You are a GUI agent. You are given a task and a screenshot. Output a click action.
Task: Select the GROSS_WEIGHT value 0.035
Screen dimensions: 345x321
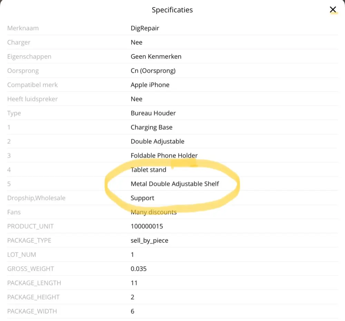tap(139, 269)
